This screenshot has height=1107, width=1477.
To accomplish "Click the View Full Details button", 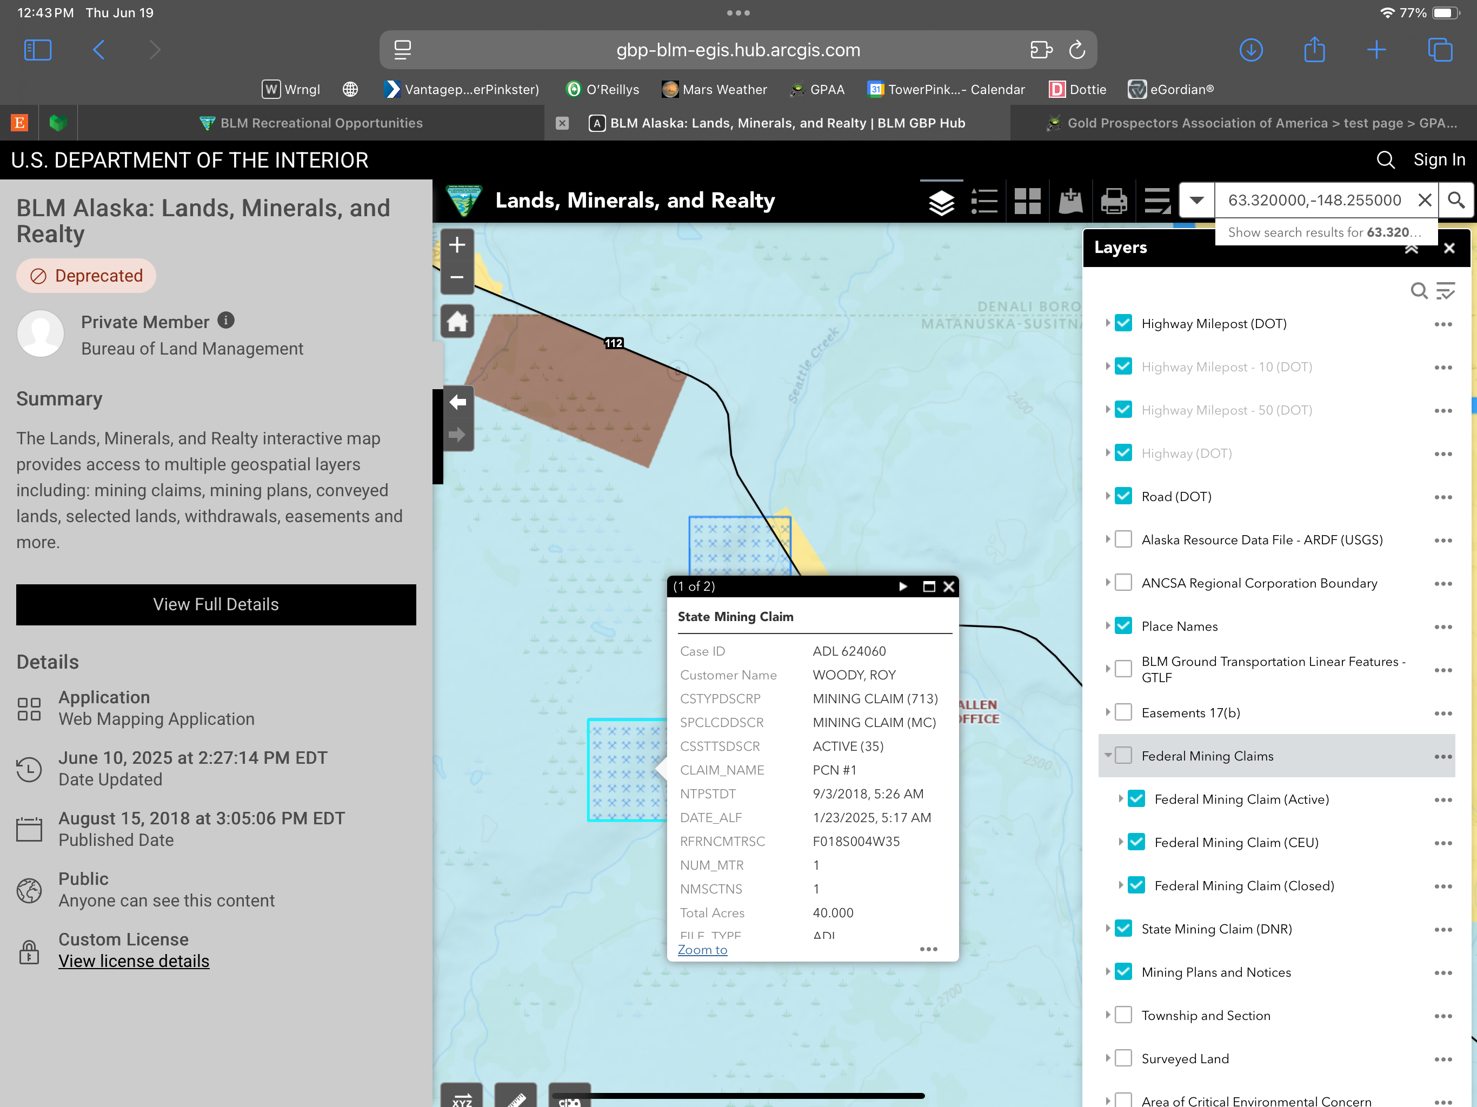I will (x=216, y=605).
